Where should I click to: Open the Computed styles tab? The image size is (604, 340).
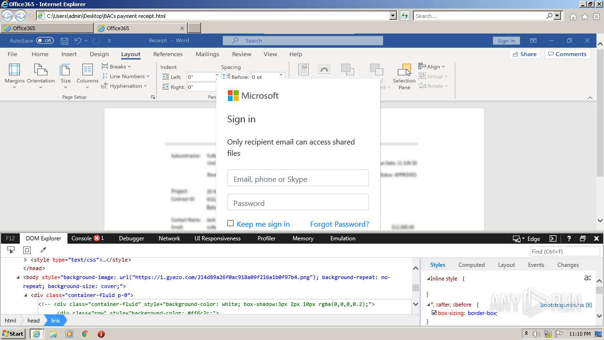pos(471,265)
